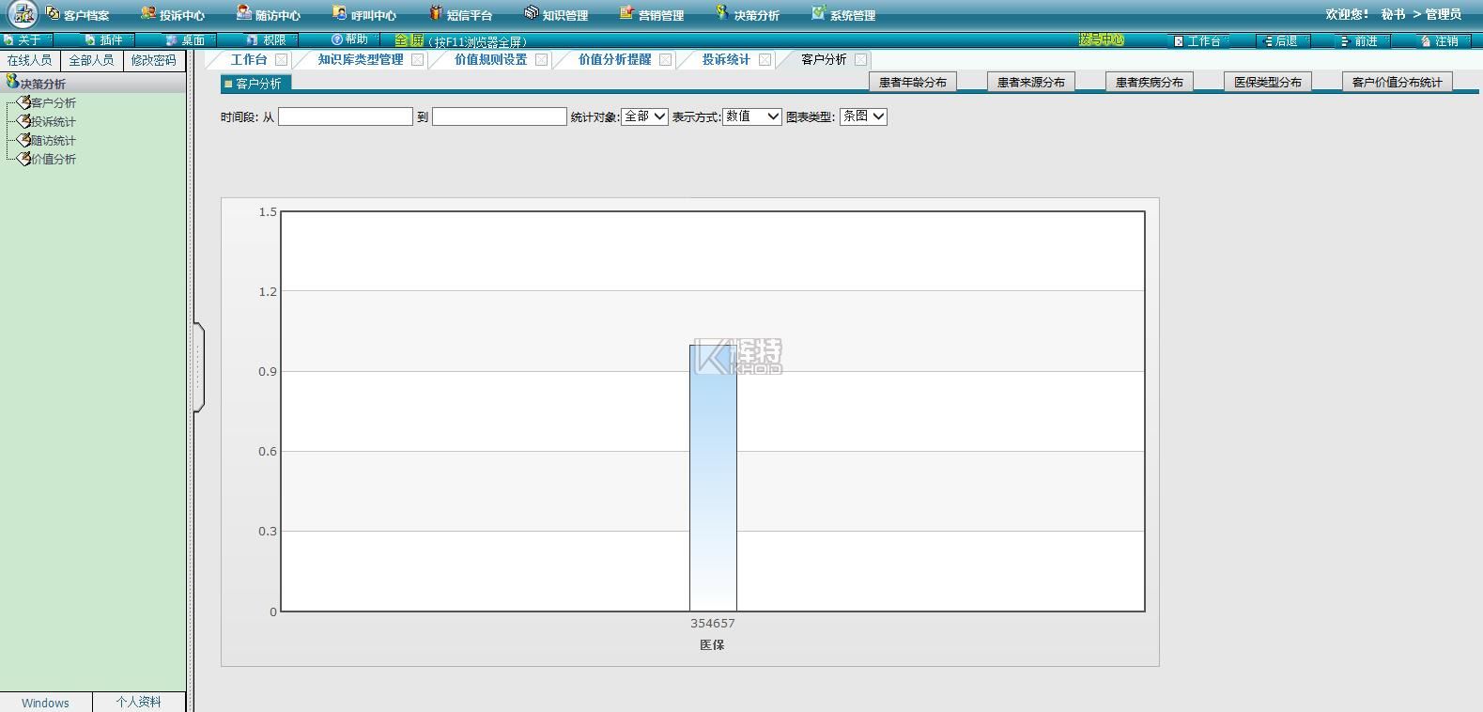The height and width of the screenshot is (712, 1483).
Task: Click the 帮助 help icon
Action: [x=337, y=39]
